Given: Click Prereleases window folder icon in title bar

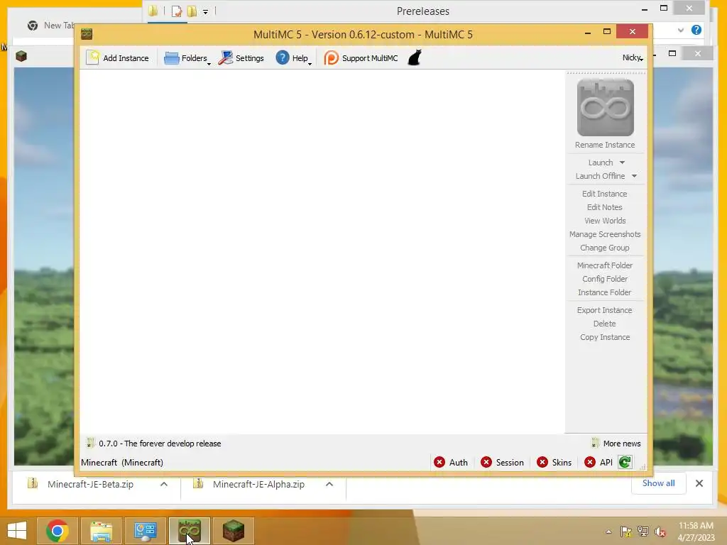Looking at the screenshot, I should click(x=153, y=11).
